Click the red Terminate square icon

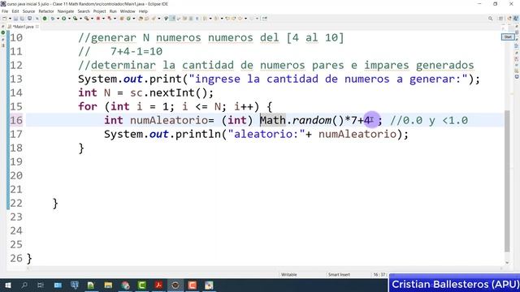(98, 19)
